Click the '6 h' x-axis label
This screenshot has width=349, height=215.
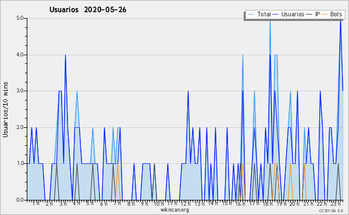pyautogui.click(x=104, y=204)
